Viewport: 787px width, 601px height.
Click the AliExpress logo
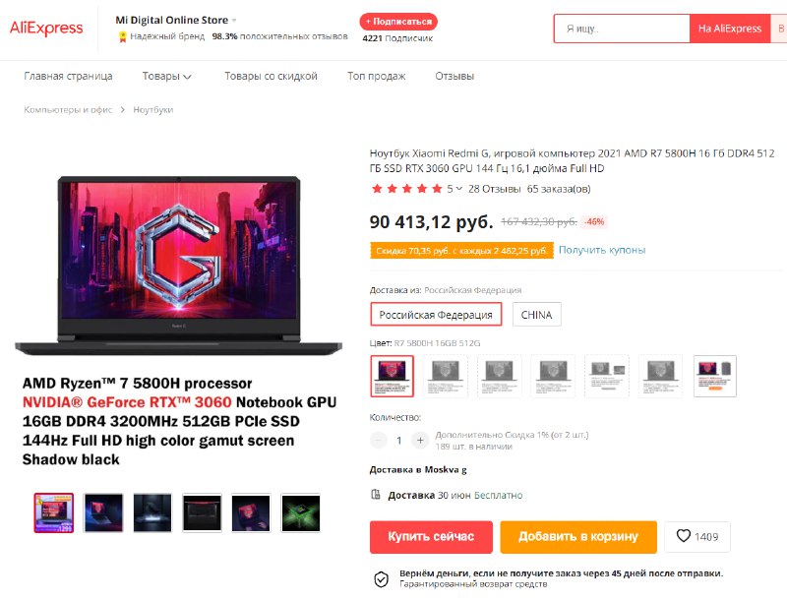[46, 29]
